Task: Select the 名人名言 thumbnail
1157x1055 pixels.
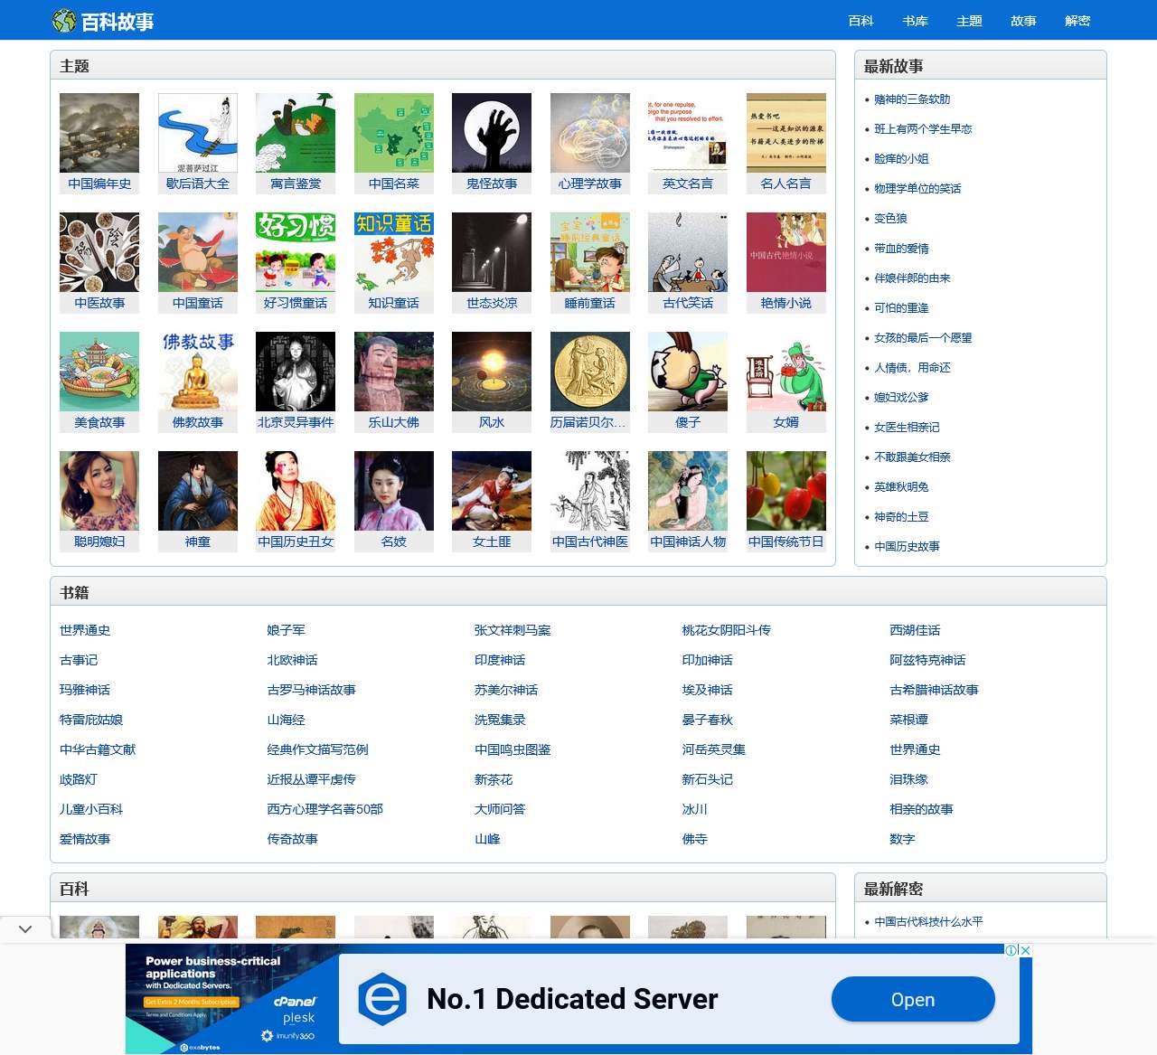Action: pos(786,133)
